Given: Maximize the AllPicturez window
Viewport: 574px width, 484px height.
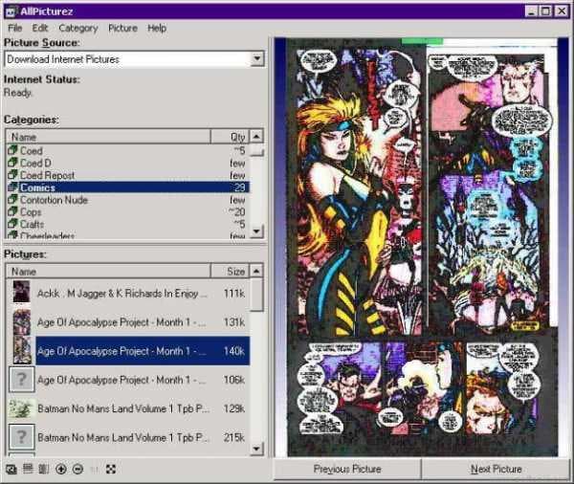Looking at the screenshot, I should click(546, 11).
